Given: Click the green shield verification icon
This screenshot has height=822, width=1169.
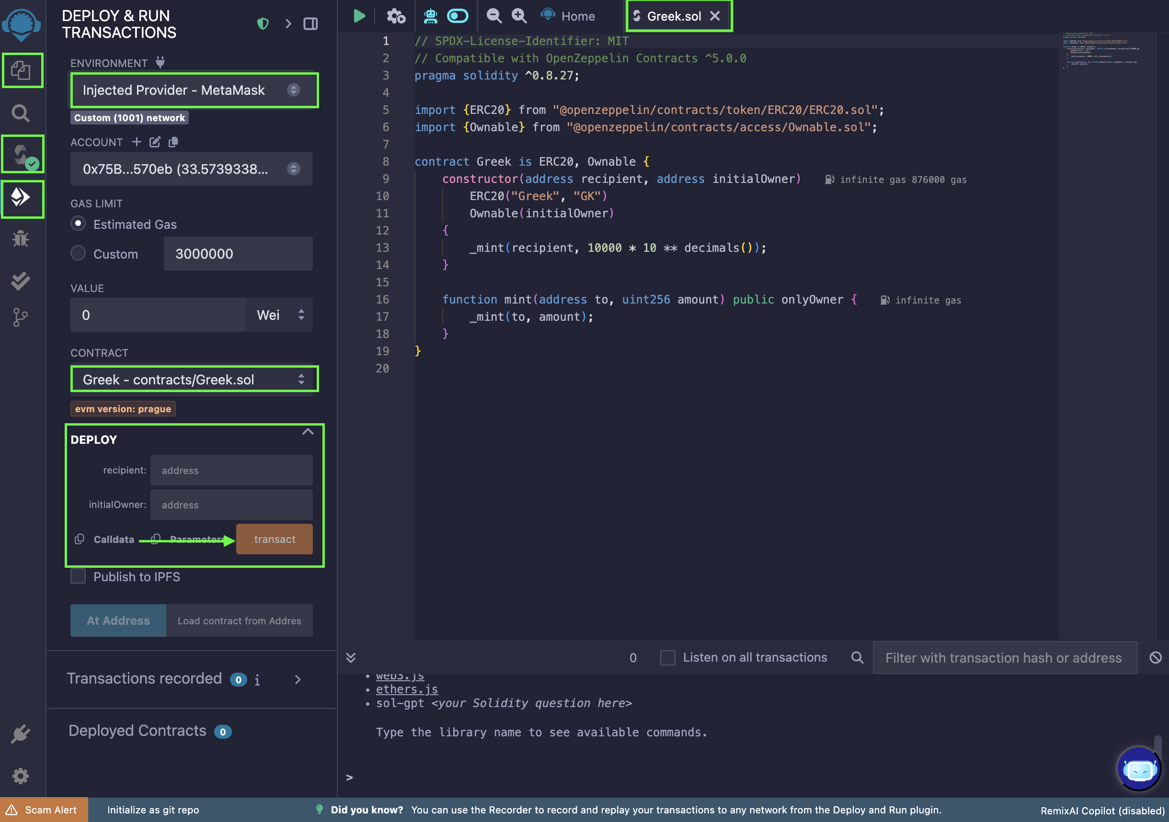Looking at the screenshot, I should [x=263, y=23].
